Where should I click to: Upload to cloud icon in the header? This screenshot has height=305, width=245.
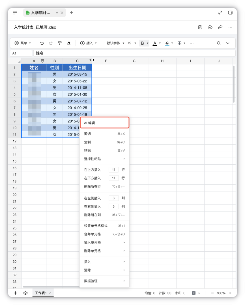point(210,27)
